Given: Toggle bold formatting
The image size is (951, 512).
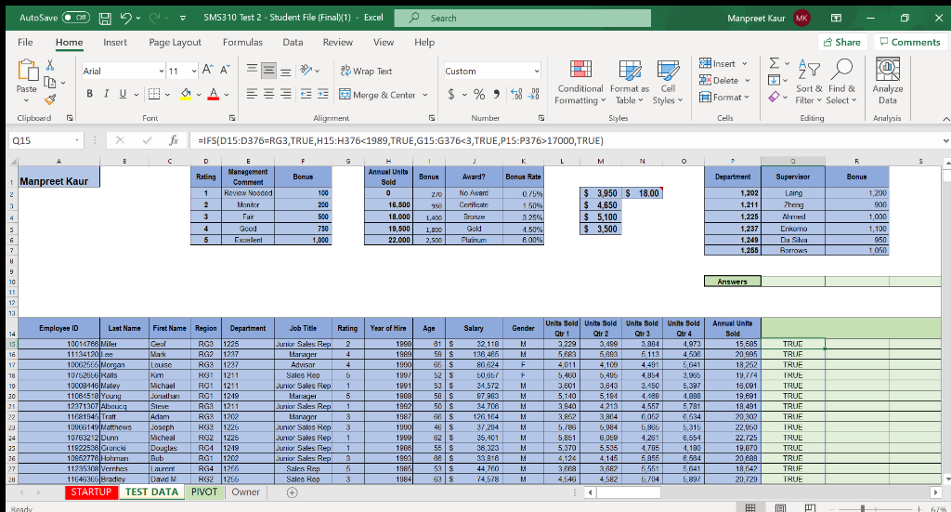Looking at the screenshot, I should point(90,94).
